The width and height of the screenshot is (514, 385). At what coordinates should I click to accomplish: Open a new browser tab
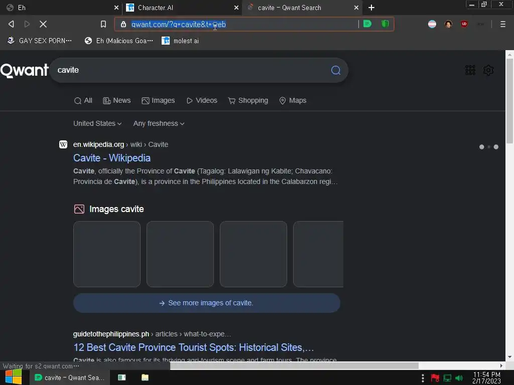tap(371, 8)
